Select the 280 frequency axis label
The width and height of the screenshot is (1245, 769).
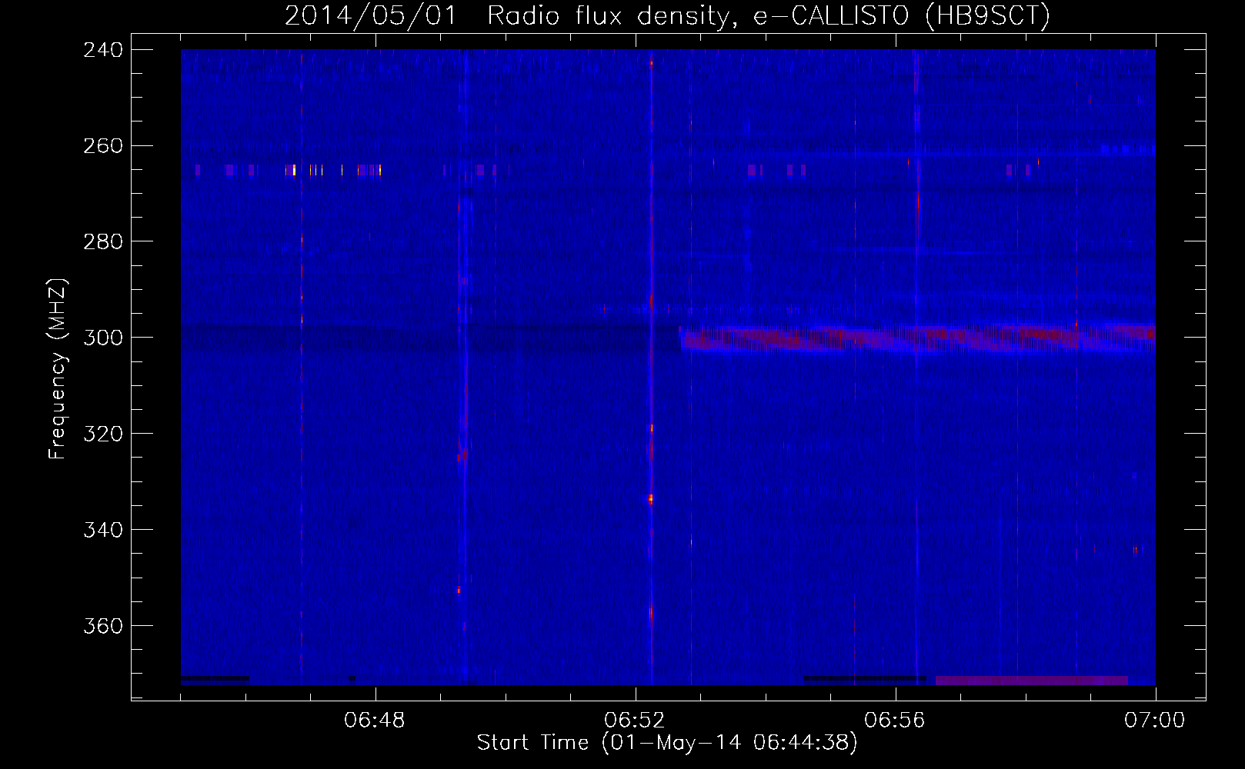point(102,241)
